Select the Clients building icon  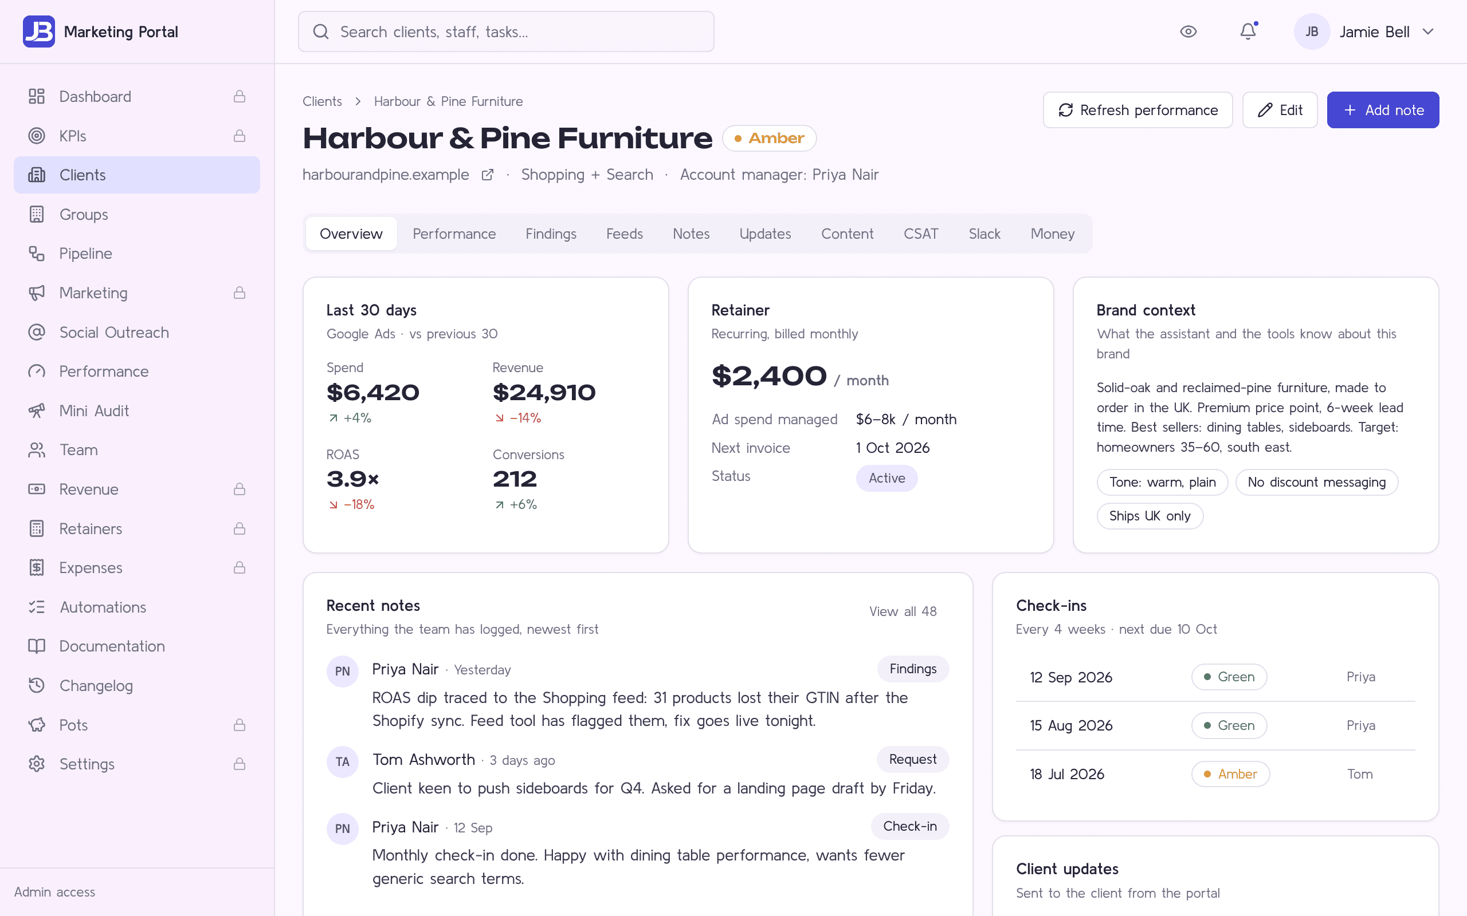[36, 175]
